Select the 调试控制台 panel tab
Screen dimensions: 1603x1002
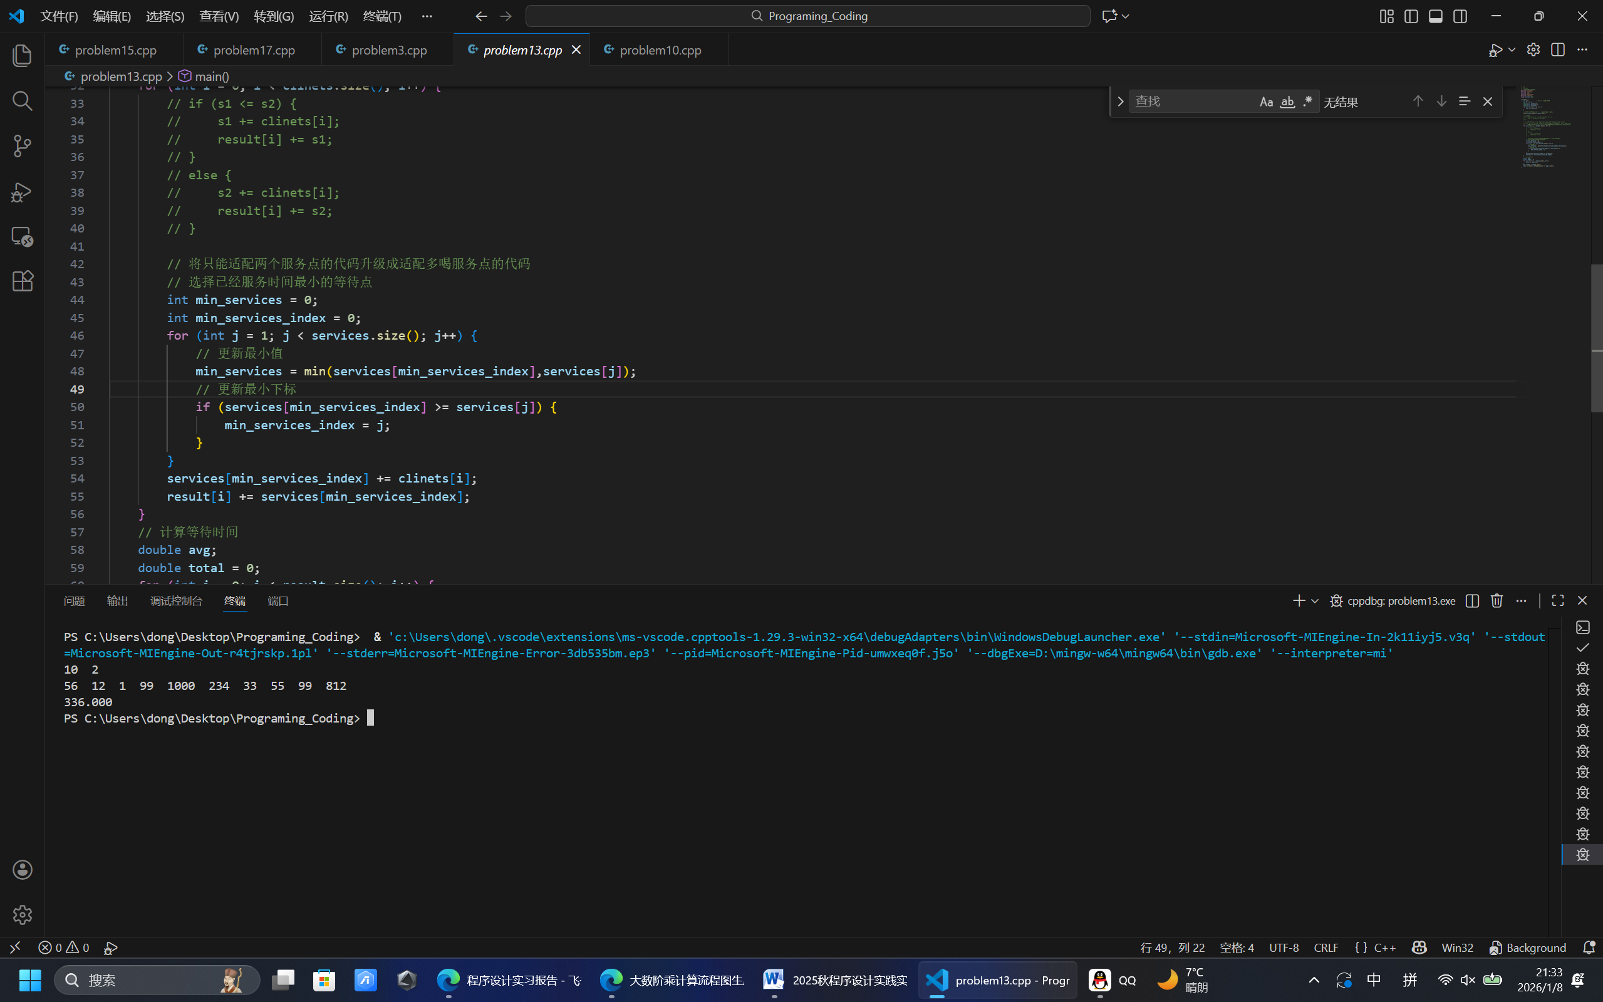[x=175, y=600]
